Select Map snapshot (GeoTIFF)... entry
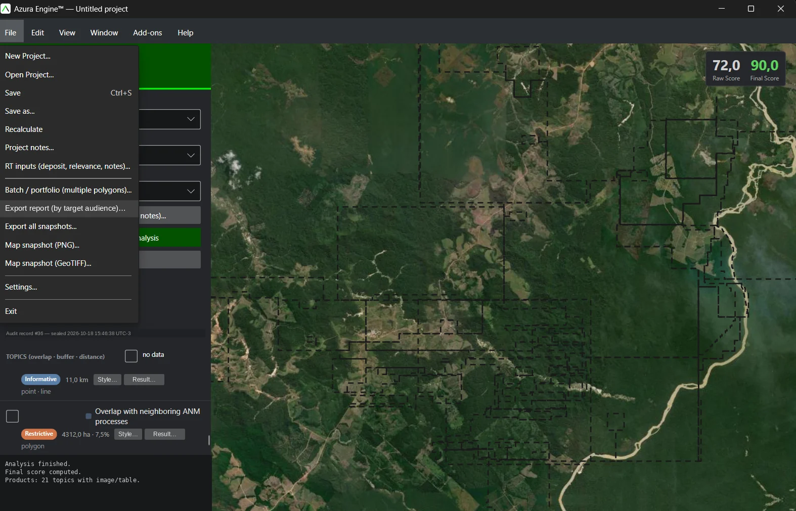The image size is (796, 511). pyautogui.click(x=69, y=263)
